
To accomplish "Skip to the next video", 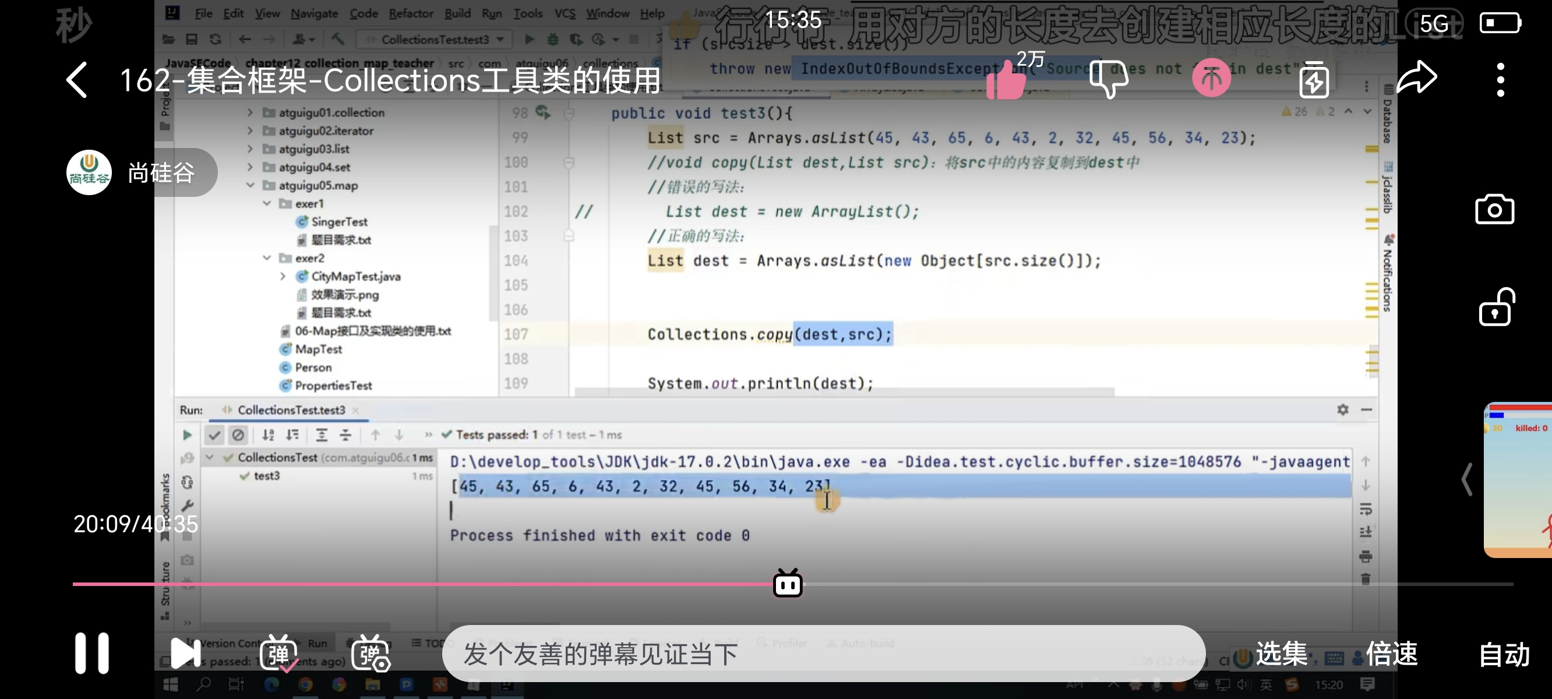I will [x=186, y=653].
